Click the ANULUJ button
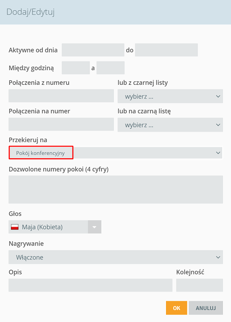 (x=206, y=308)
